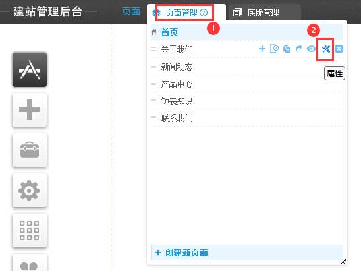
Task: Delete the 关于我们 page
Action: (339, 49)
